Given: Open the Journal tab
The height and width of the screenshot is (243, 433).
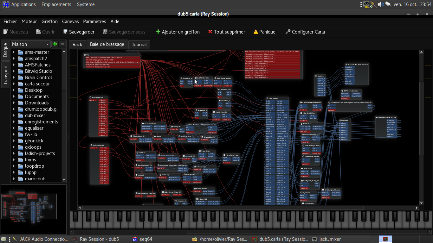Looking at the screenshot, I should tap(139, 45).
